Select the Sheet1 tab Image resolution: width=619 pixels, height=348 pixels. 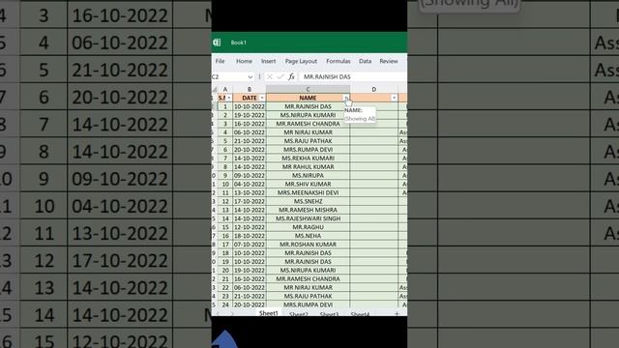click(269, 313)
